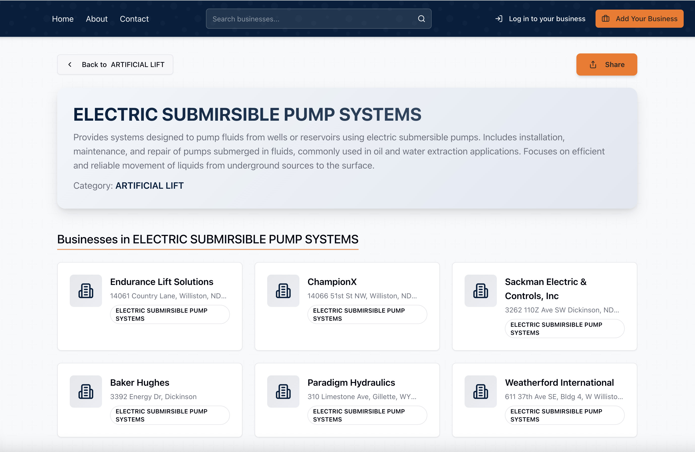Click Endurance Lift Solutions building icon
Image resolution: width=695 pixels, height=452 pixels.
86,291
